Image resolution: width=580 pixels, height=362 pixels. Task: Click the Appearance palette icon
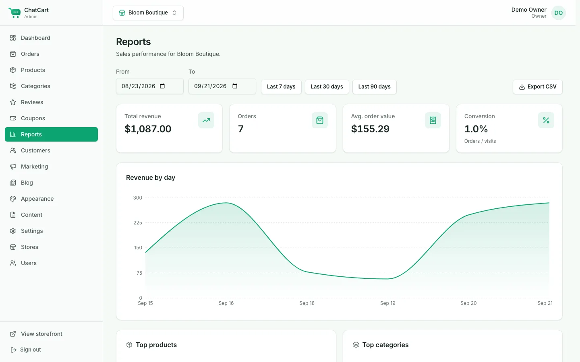(x=13, y=199)
